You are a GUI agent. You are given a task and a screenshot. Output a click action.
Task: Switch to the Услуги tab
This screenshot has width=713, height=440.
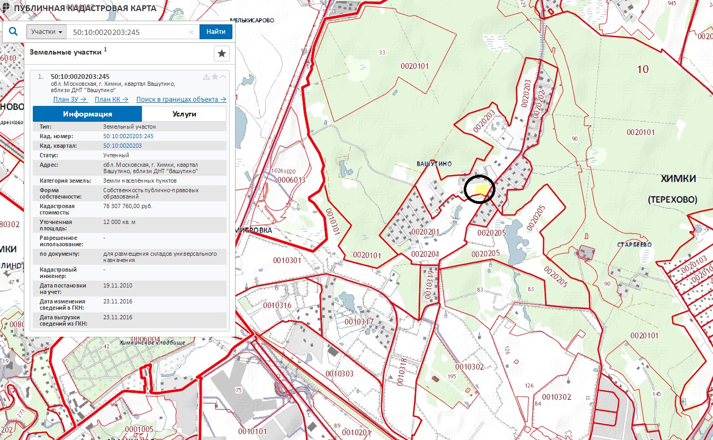(184, 114)
